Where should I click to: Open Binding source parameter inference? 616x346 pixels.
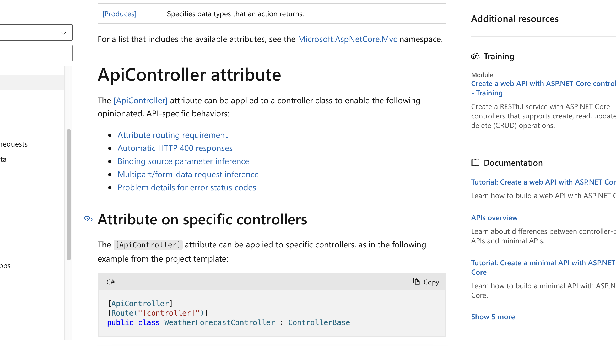(183, 161)
